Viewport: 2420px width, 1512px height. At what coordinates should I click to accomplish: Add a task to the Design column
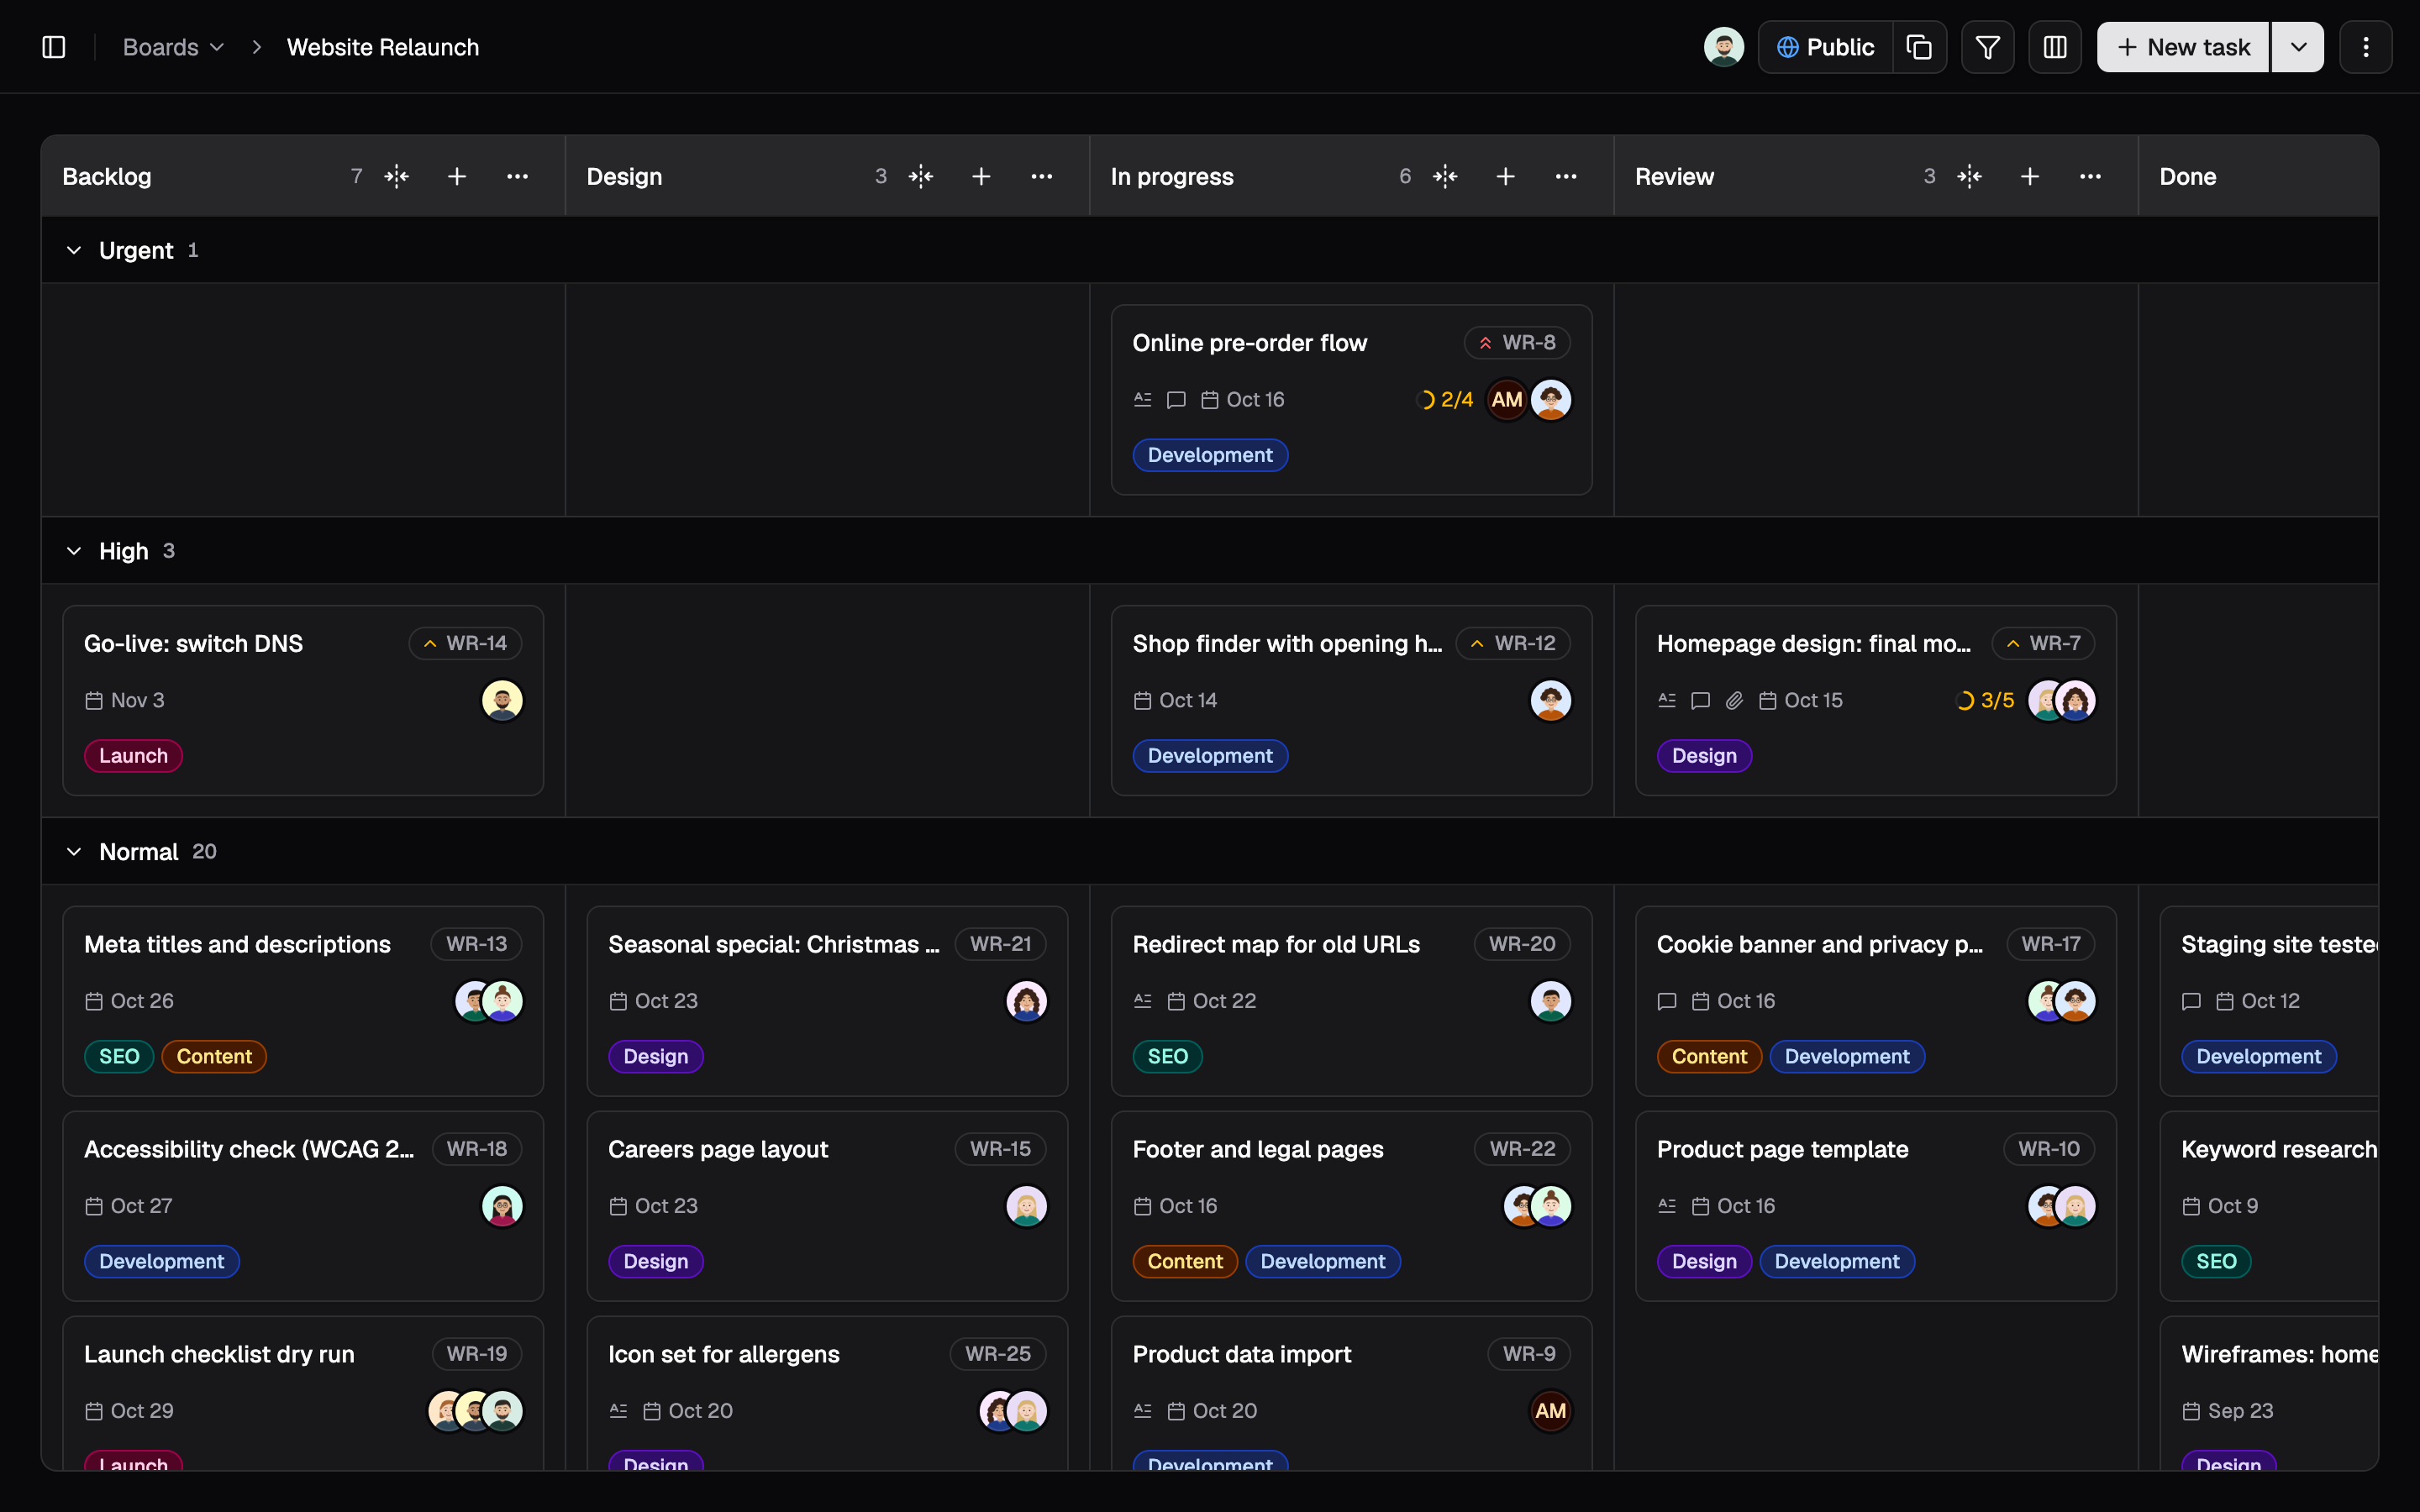981,176
